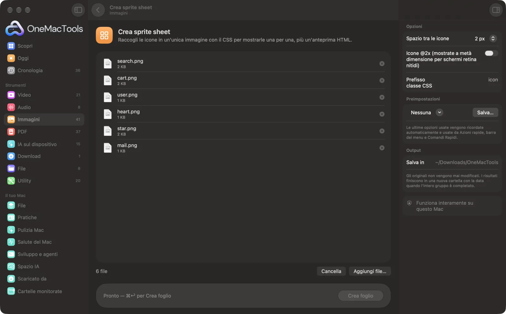Open Cartelle monitorate icon
Viewport: 506px width, 314px height.
tap(11, 291)
